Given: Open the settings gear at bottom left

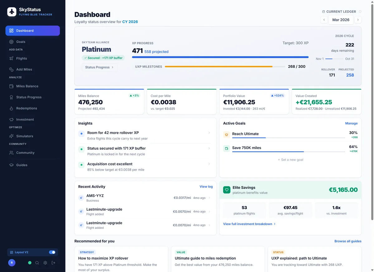Looking at the screenshot, I should pos(45,262).
